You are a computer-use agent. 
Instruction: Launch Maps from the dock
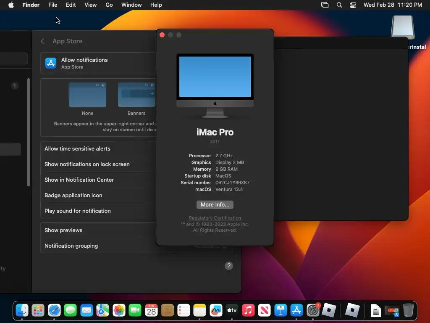pos(103,310)
